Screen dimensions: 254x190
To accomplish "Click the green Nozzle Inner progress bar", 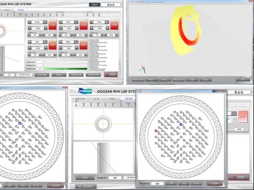I will [65, 69].
